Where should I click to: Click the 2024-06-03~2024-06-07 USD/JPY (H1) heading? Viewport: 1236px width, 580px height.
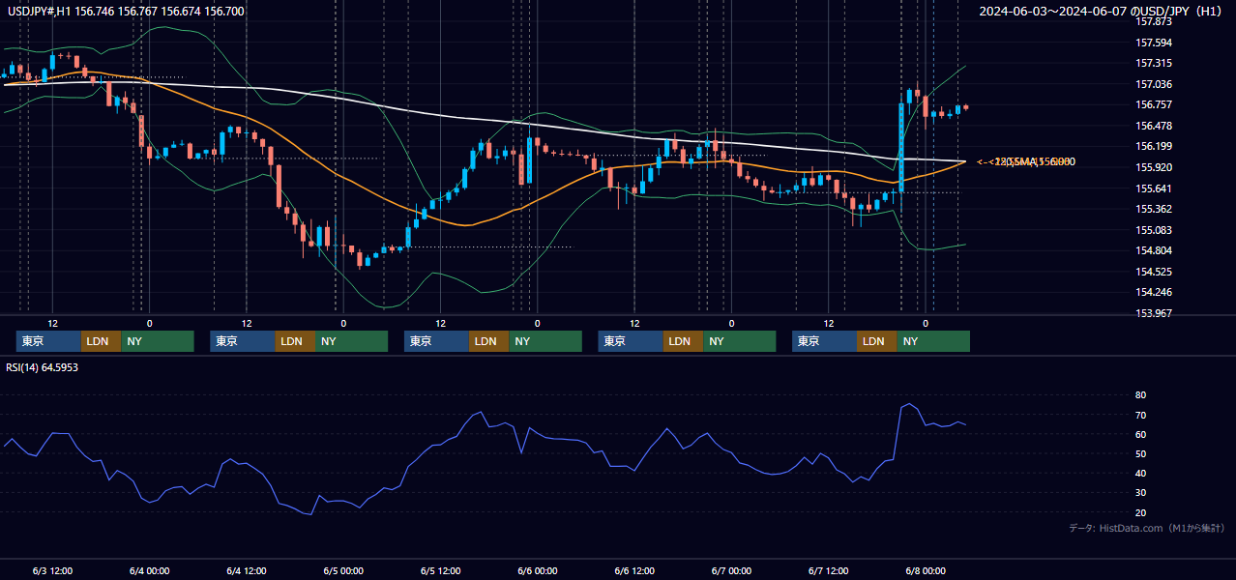pyautogui.click(x=1102, y=12)
